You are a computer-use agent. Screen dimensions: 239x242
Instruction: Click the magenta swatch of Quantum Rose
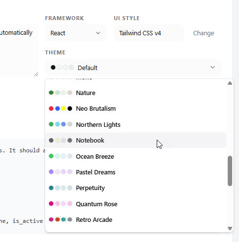click(51, 204)
